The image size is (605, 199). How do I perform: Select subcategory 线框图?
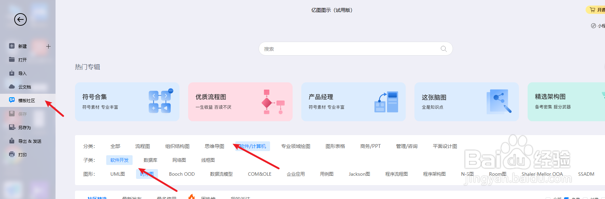pos(208,160)
